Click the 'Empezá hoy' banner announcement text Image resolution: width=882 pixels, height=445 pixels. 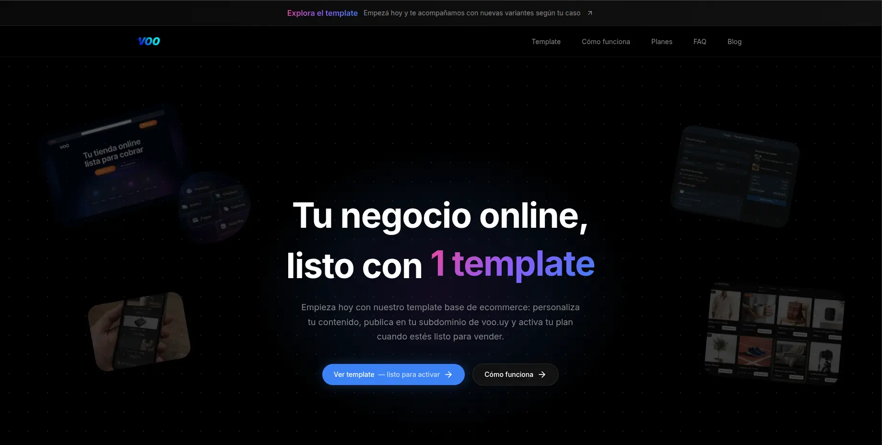pyautogui.click(x=471, y=13)
